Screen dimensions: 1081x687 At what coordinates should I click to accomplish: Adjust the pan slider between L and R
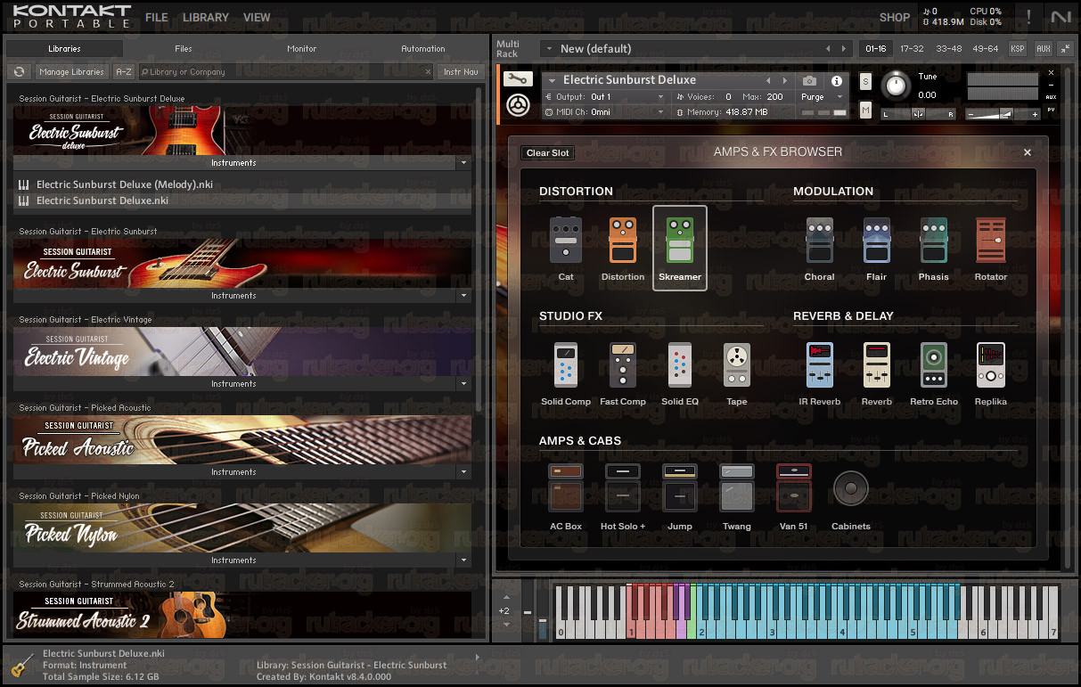click(919, 113)
